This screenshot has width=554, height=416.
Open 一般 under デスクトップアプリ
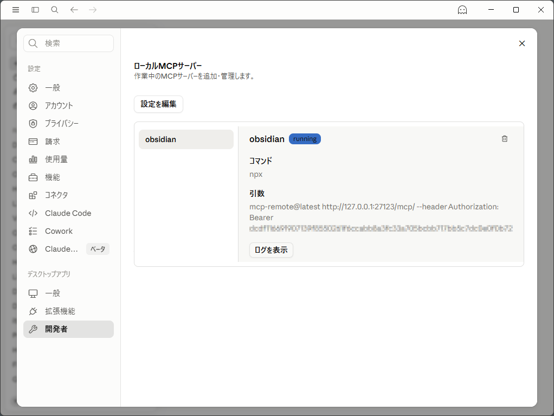pyautogui.click(x=68, y=293)
